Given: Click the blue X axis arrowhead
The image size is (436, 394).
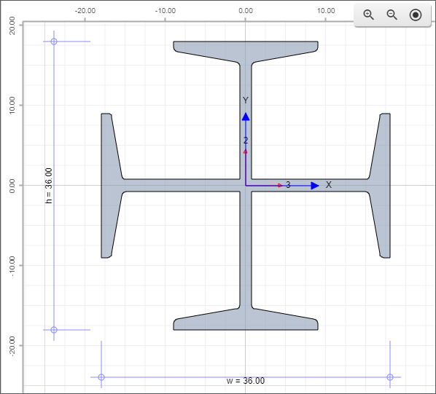Looking at the screenshot, I should pos(315,186).
